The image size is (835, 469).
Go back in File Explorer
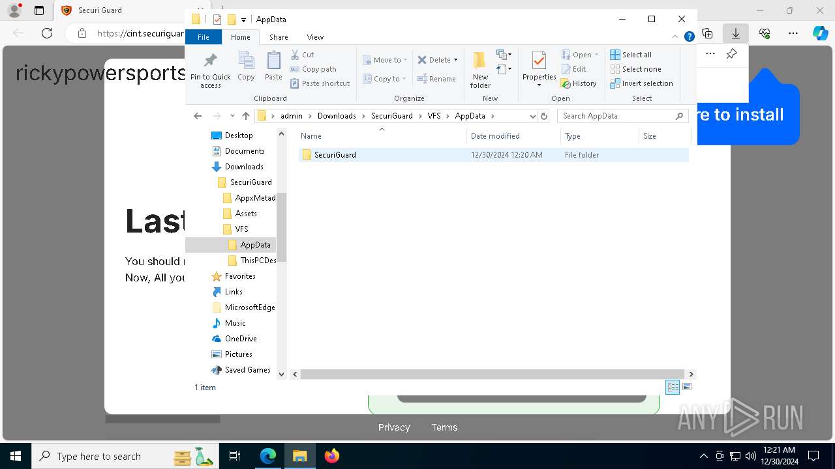point(198,116)
